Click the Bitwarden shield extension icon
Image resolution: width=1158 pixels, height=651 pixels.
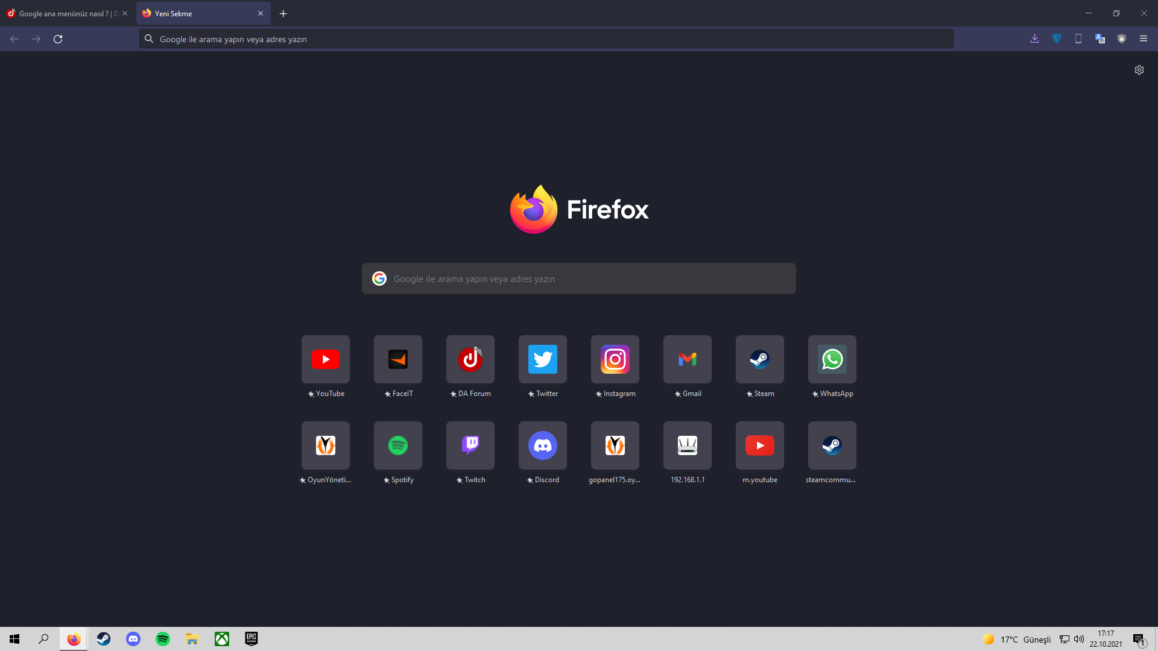[1057, 39]
